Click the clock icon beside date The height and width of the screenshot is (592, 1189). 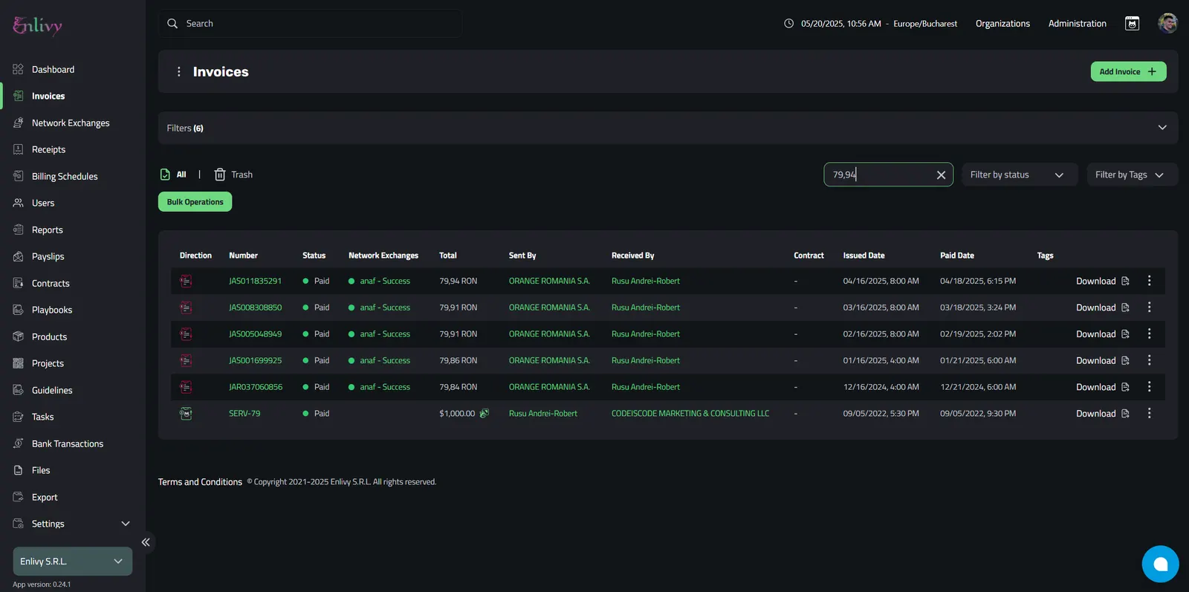pos(788,24)
